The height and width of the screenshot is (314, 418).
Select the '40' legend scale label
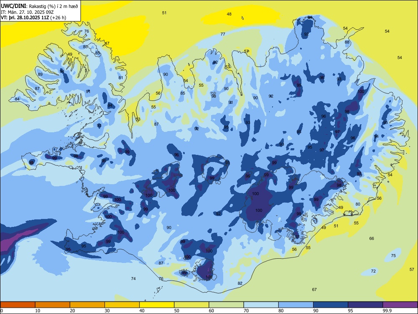(142, 311)
